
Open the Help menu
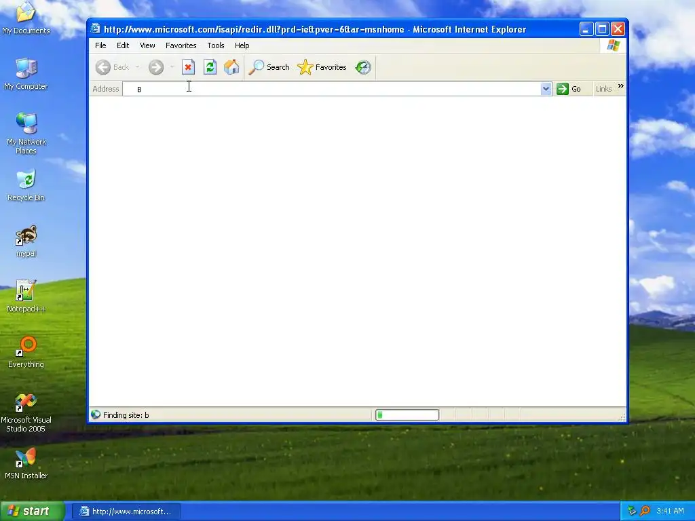(x=242, y=45)
